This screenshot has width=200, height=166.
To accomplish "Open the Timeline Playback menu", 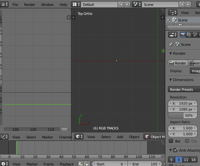I will coord(67,164).
